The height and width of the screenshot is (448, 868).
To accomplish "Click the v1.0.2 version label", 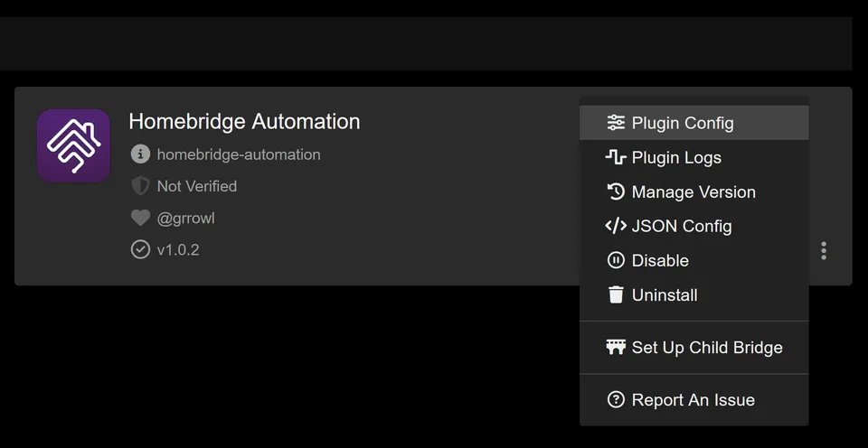I will pos(178,250).
